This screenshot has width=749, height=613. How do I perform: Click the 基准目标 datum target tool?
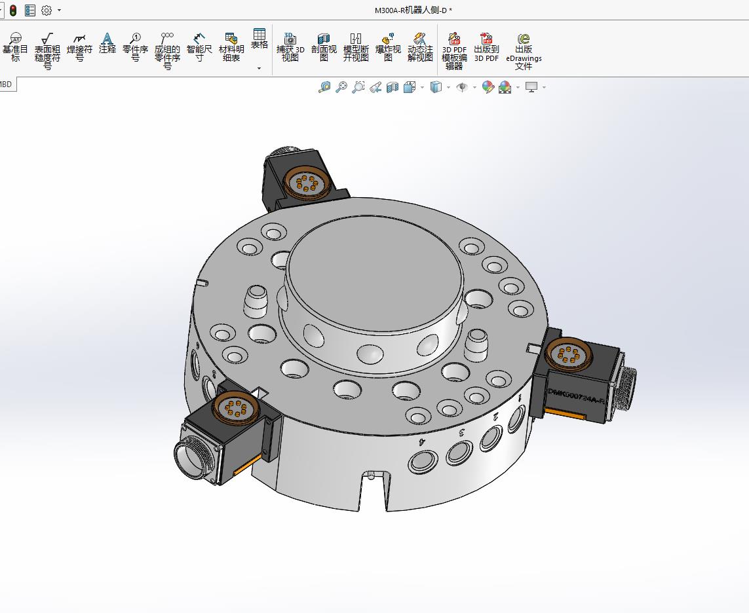[x=15, y=48]
